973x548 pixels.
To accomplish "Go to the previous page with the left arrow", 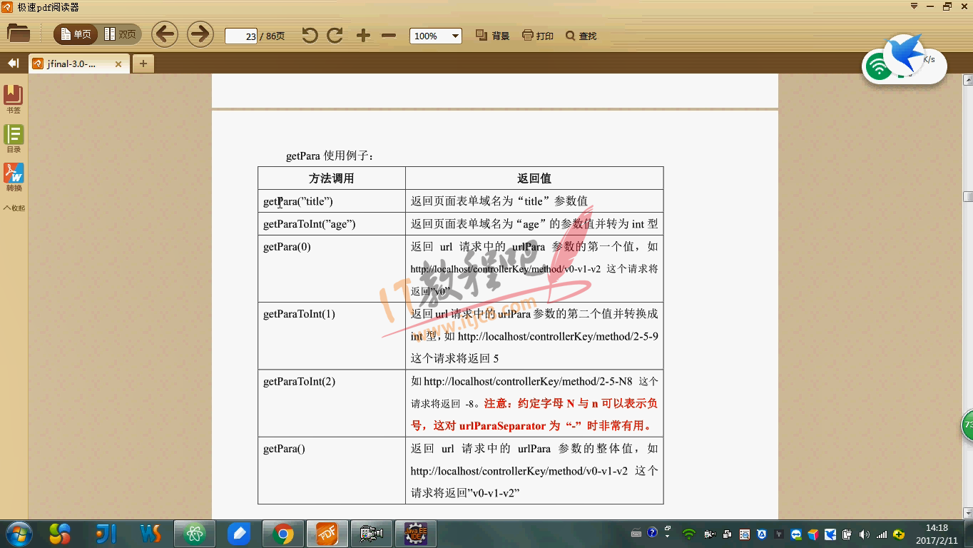I will pos(165,34).
